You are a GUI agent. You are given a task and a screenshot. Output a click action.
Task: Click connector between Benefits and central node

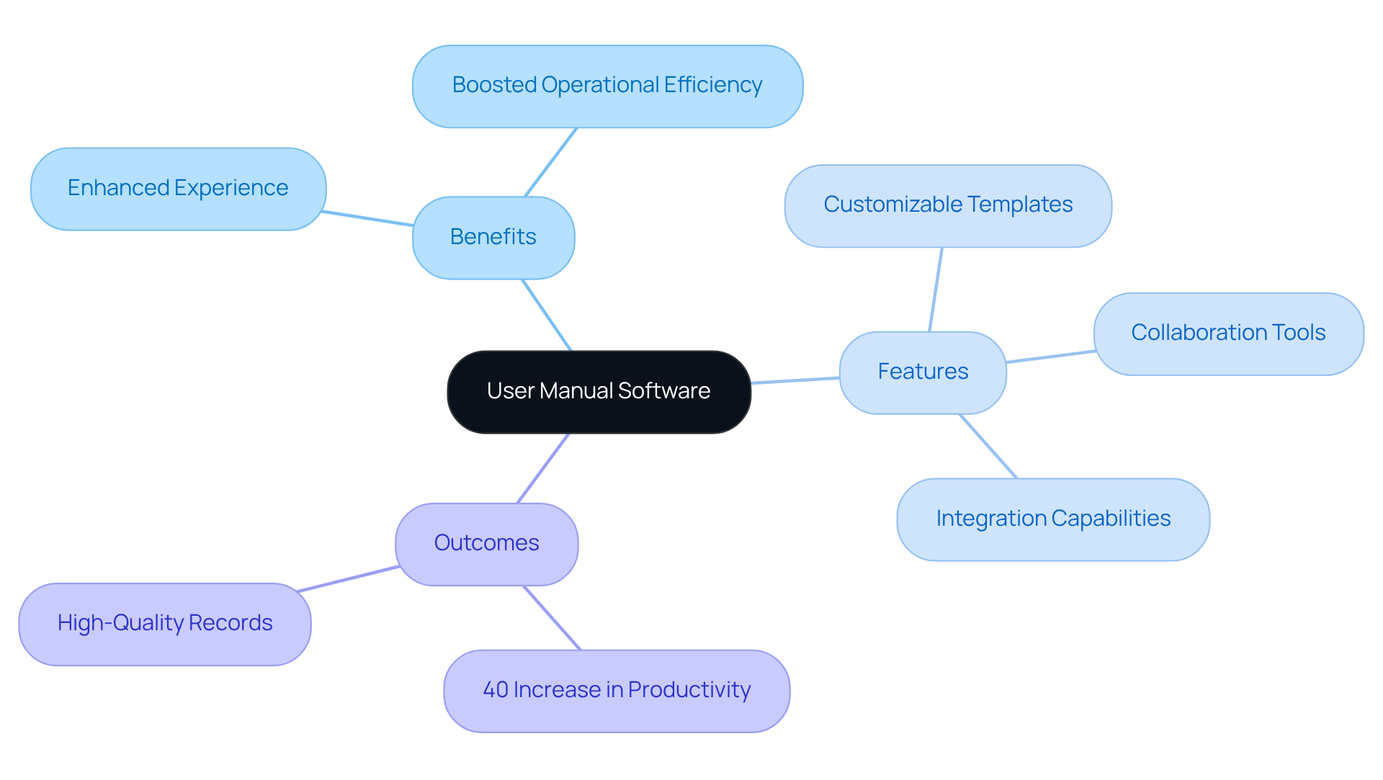pos(547,315)
